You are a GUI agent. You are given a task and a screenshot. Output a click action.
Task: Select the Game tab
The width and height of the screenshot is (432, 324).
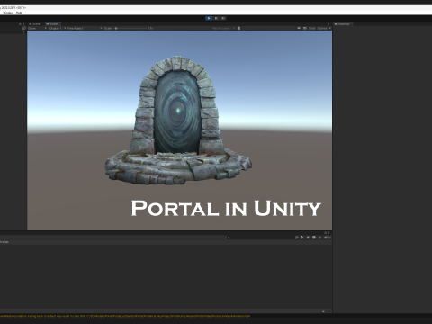click(x=52, y=23)
